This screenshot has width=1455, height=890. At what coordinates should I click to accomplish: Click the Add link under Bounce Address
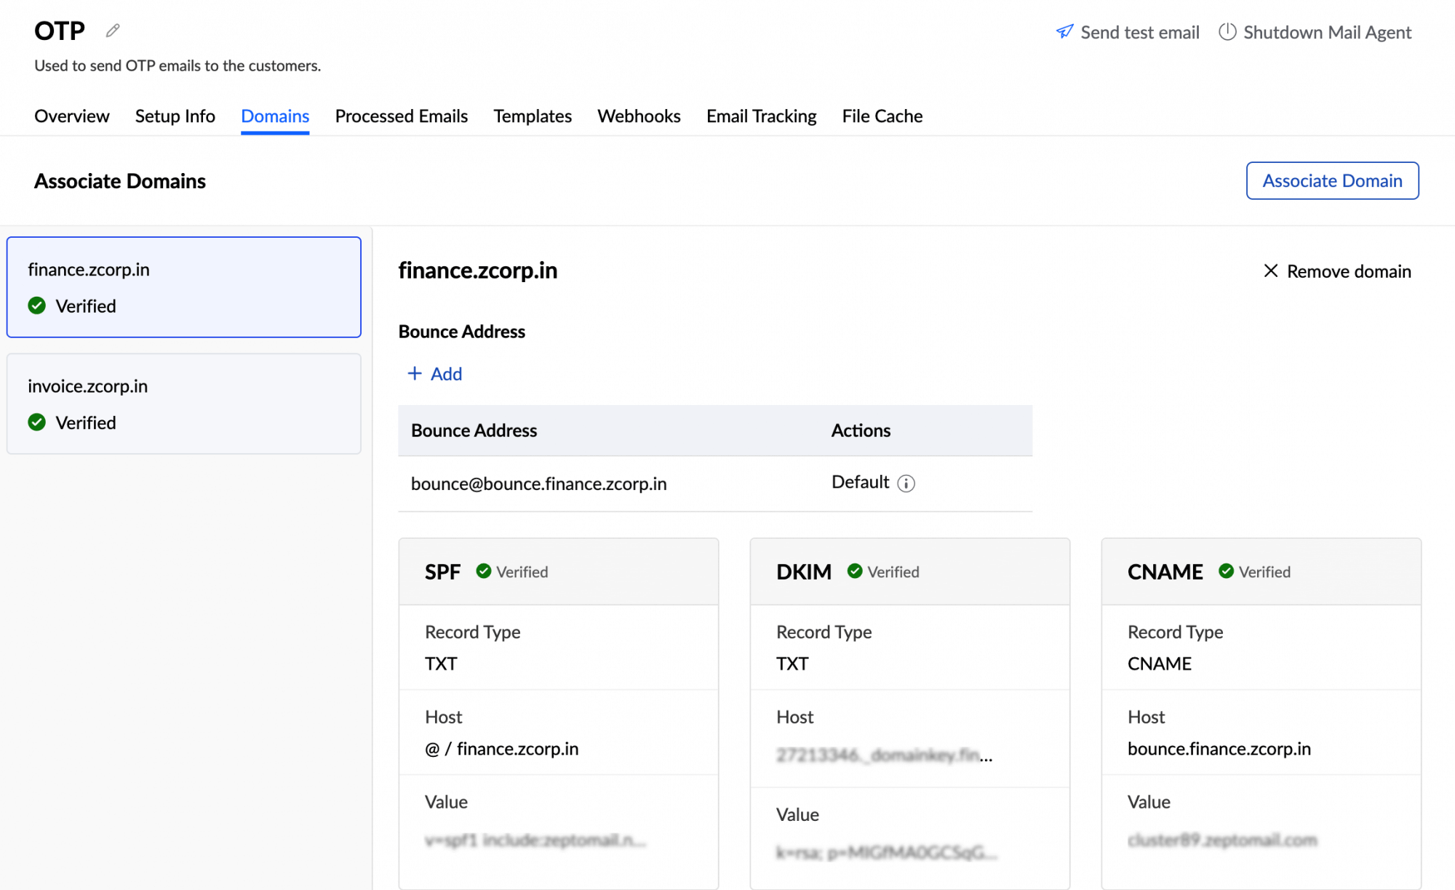(446, 373)
